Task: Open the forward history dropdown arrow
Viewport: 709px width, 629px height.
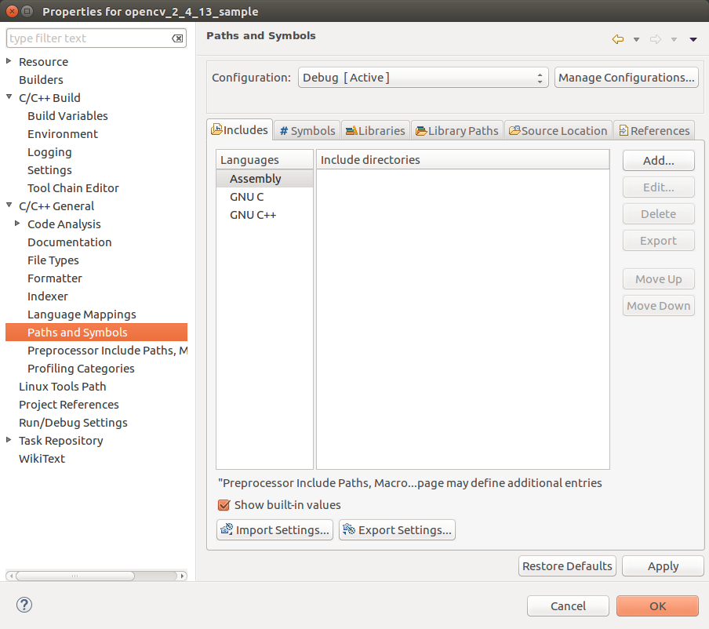Action: pyautogui.click(x=674, y=40)
